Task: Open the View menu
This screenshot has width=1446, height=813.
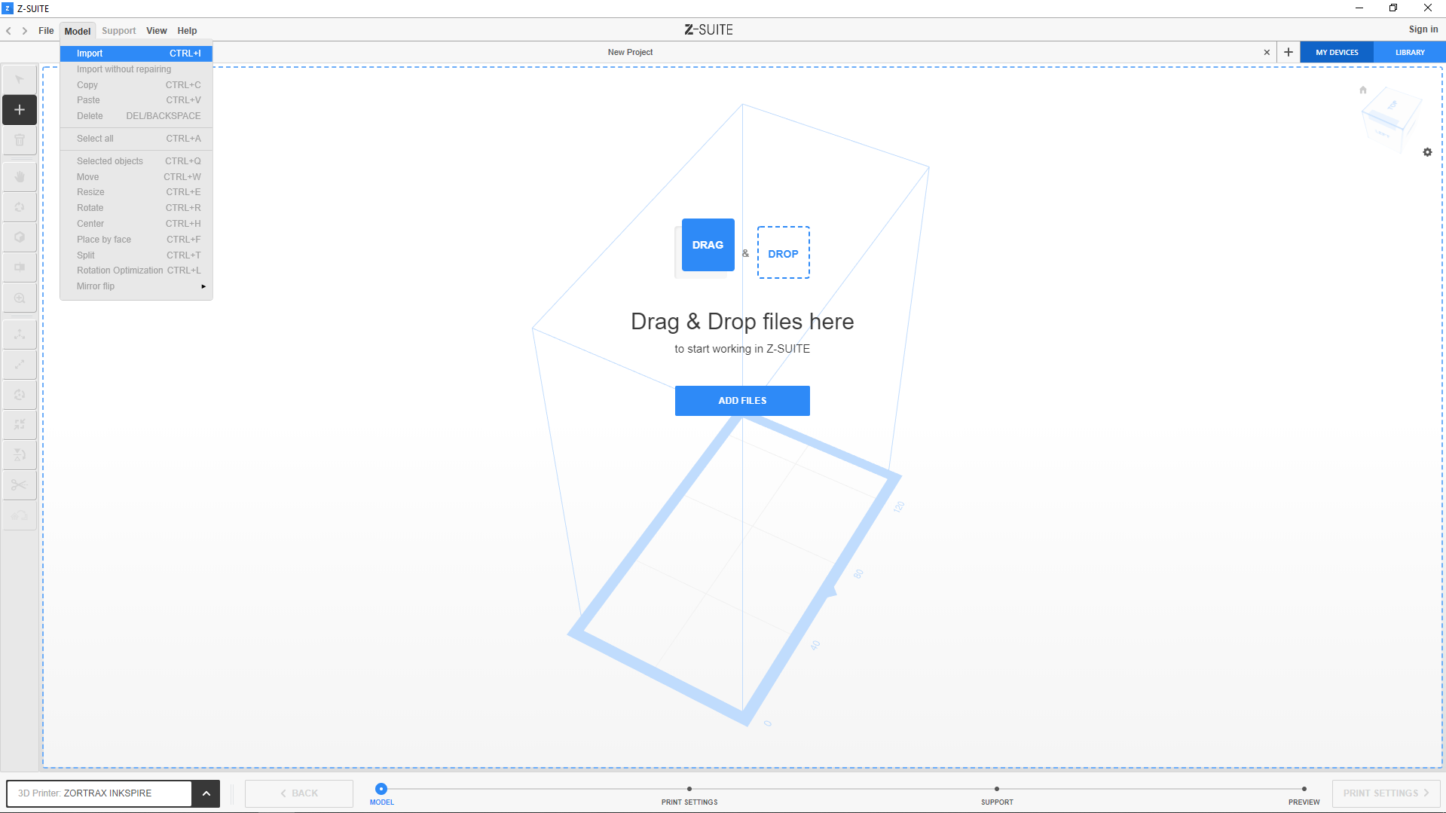Action: coord(156,31)
